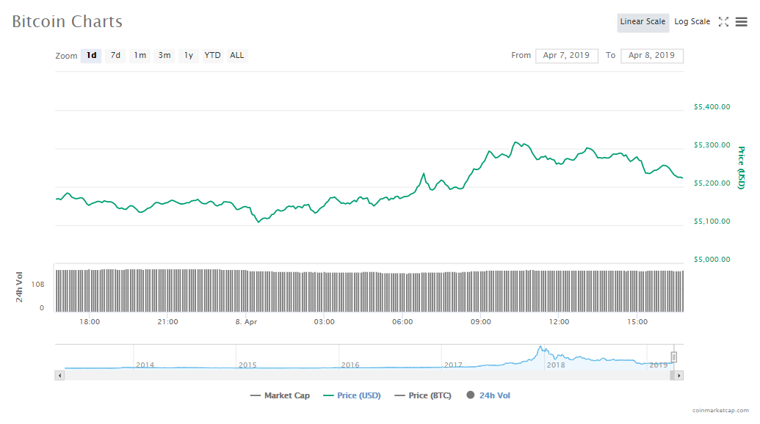760x424 pixels.
Task: Choose the YTD zoom option
Action: [x=212, y=56]
